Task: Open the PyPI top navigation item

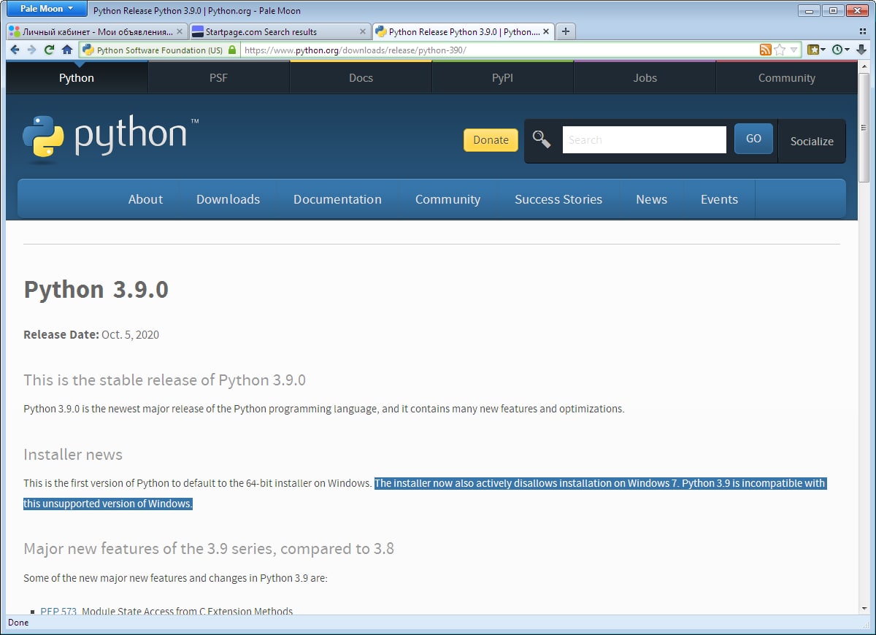Action: (x=502, y=77)
